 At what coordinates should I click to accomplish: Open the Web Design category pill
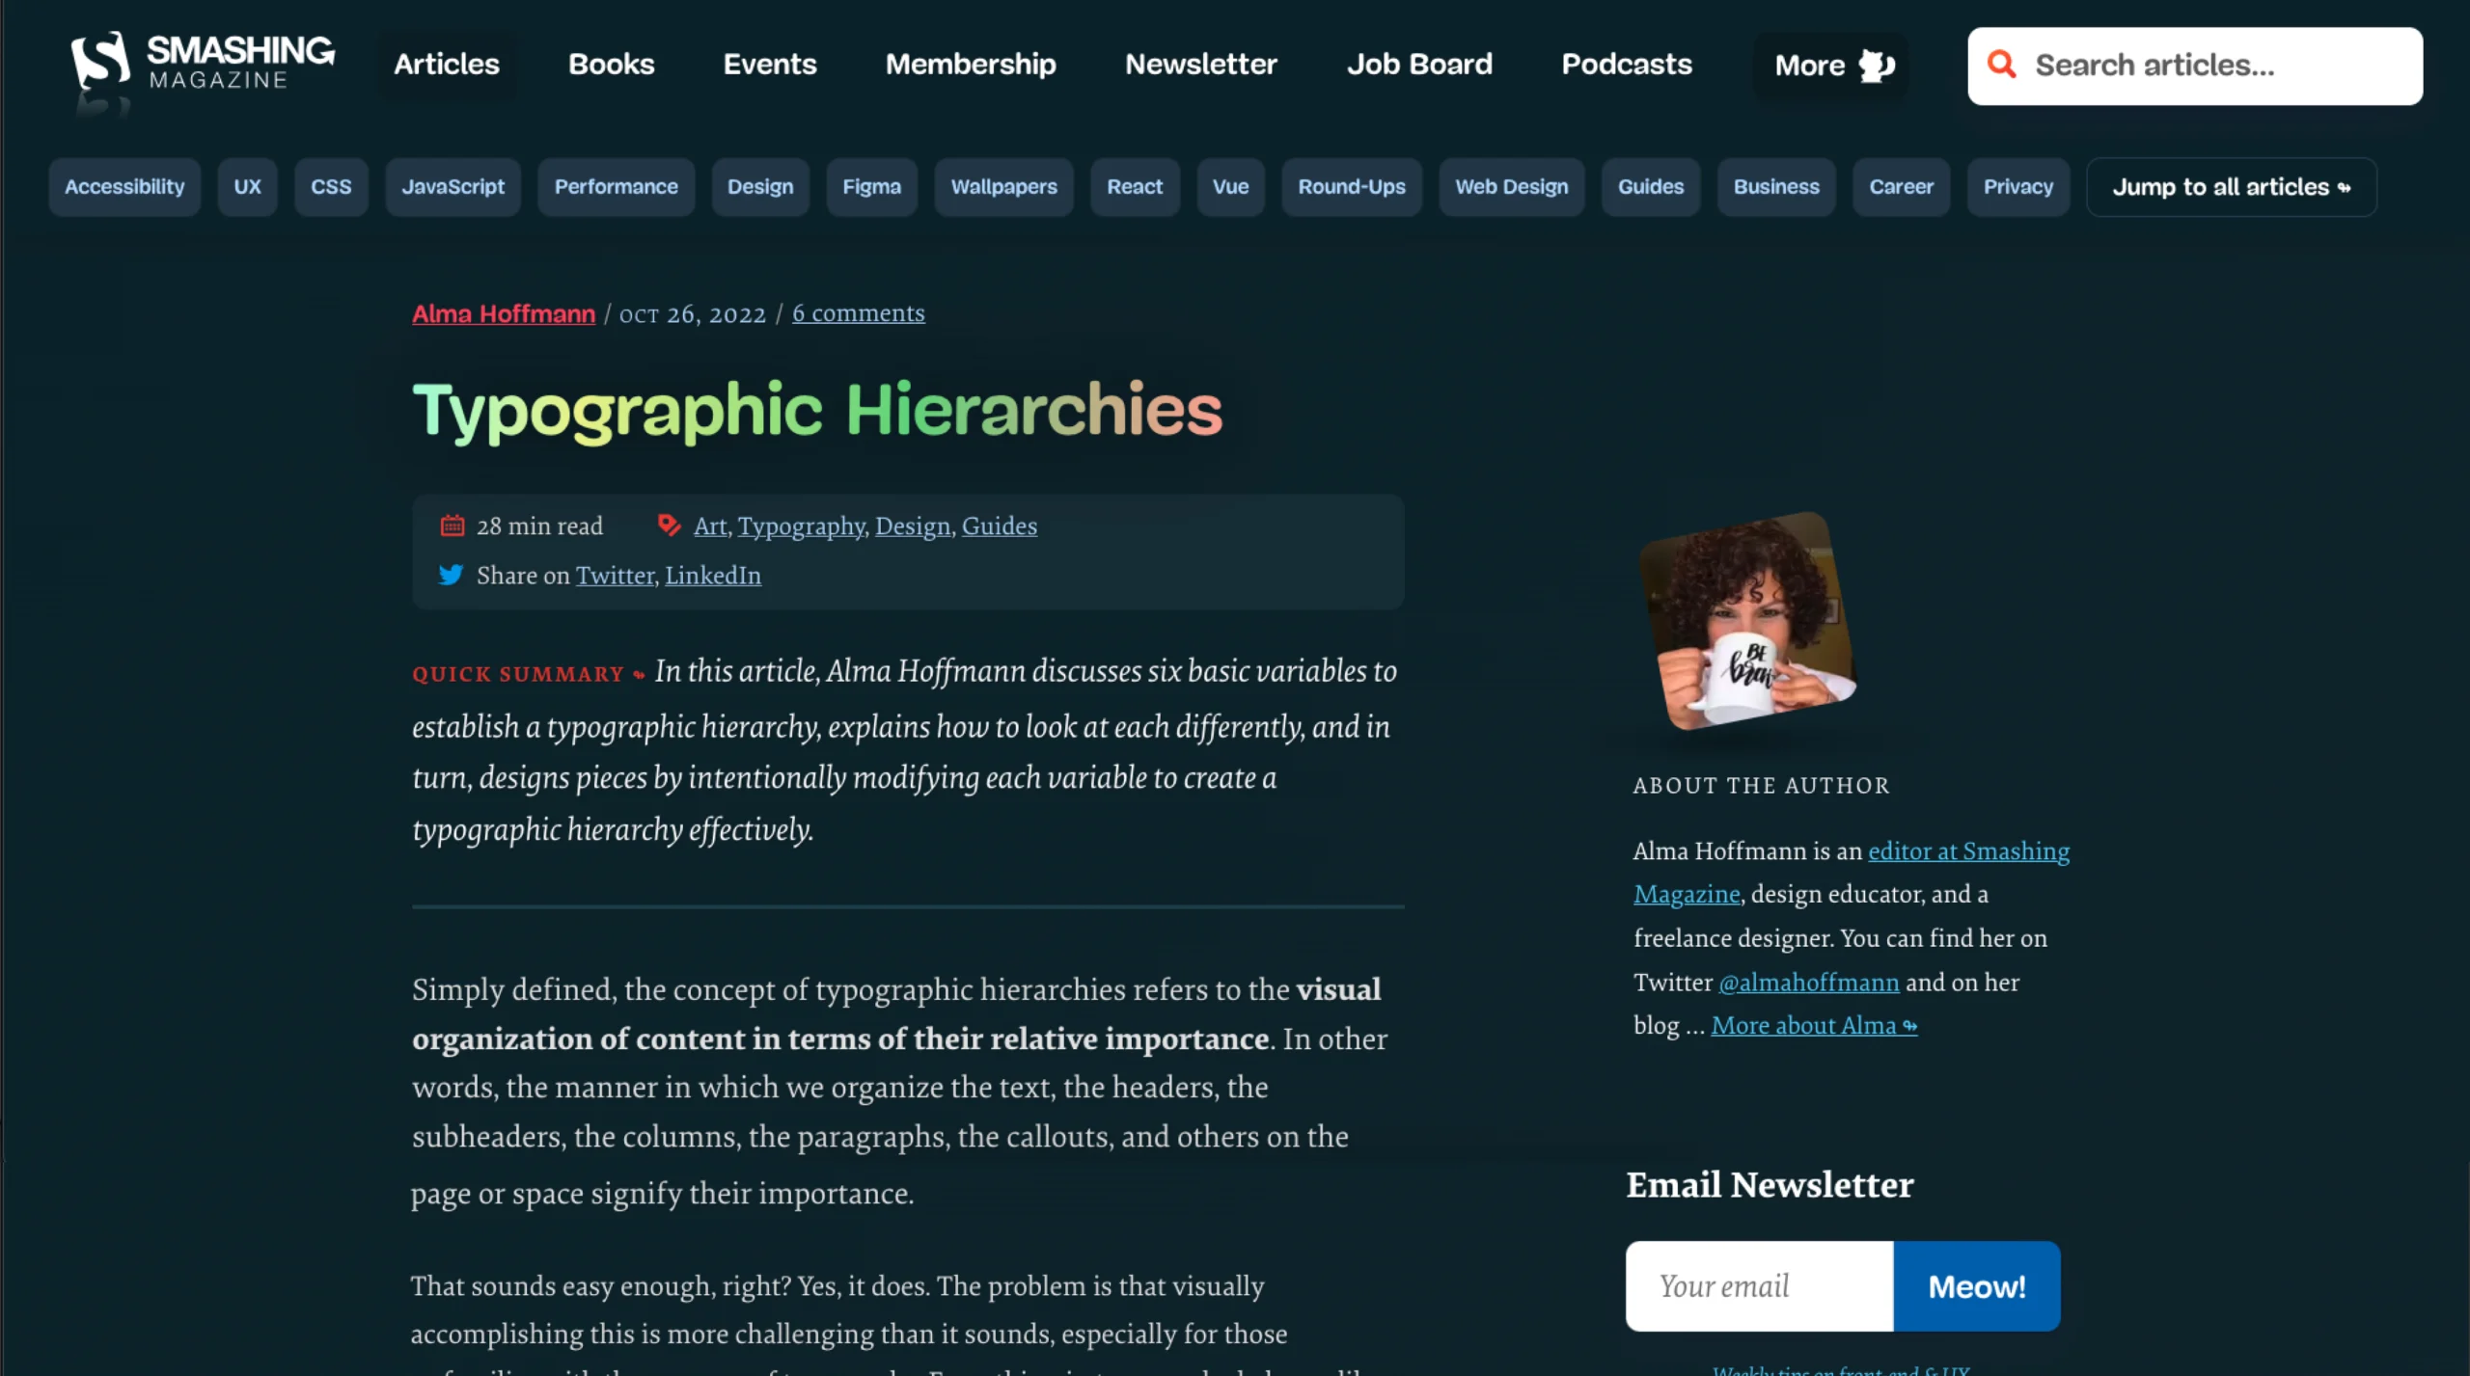1511,187
